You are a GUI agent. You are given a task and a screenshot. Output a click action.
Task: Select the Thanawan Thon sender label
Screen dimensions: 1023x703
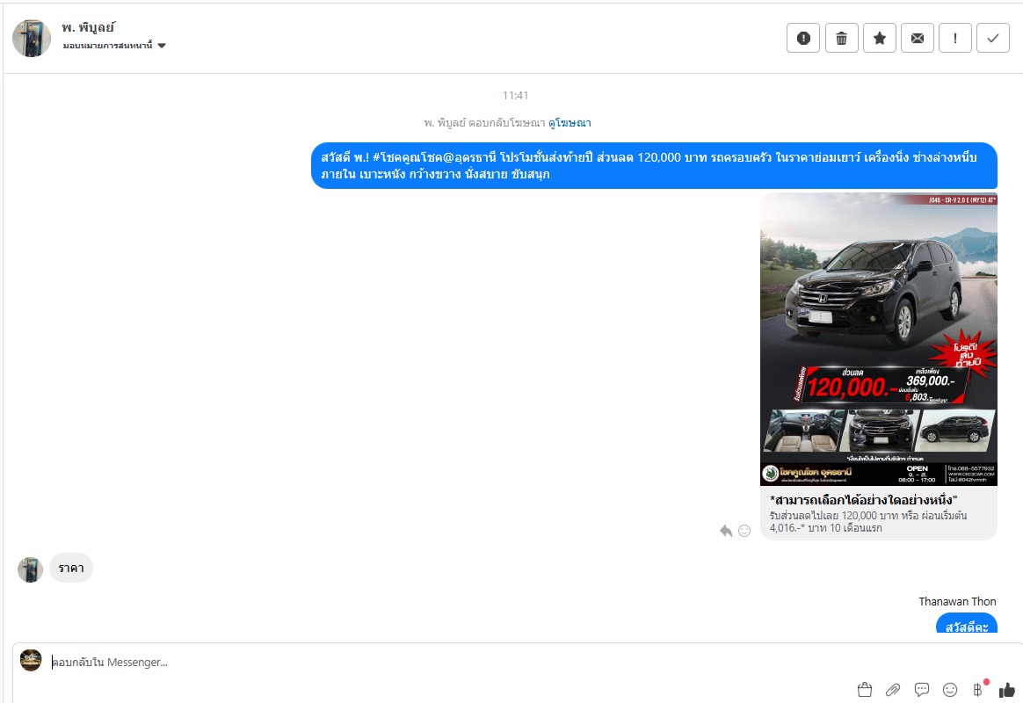(x=957, y=601)
